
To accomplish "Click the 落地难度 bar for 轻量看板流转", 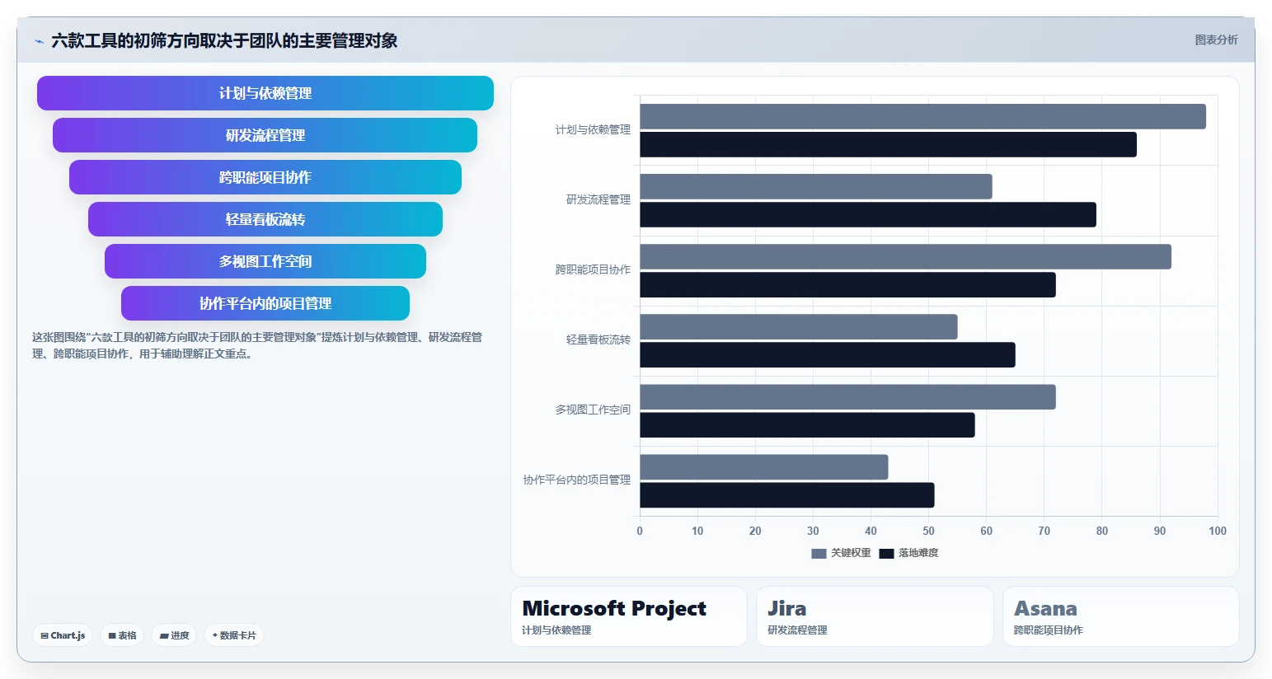I will tap(828, 354).
